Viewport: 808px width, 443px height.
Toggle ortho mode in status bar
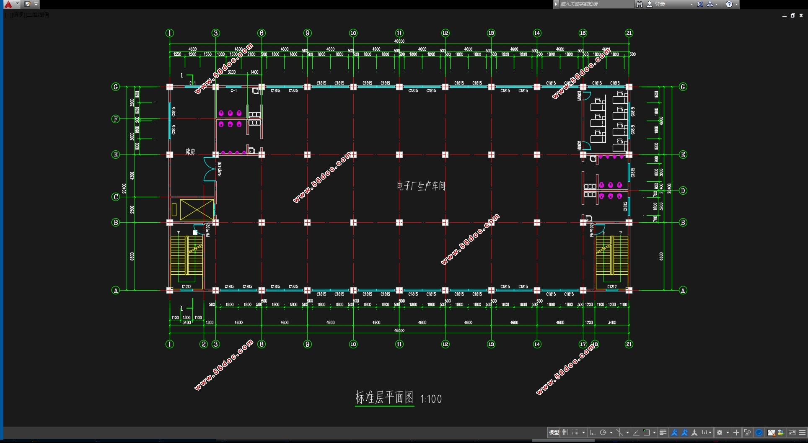pos(593,433)
